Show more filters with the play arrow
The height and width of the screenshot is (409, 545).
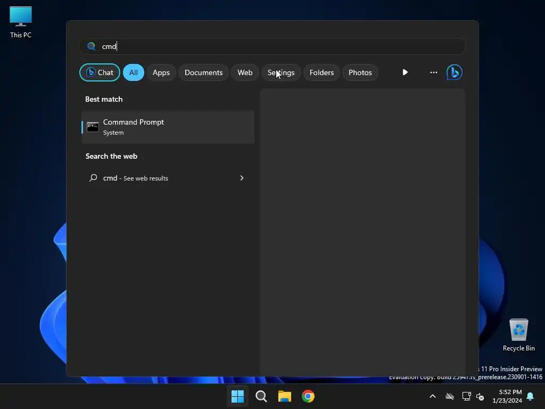(405, 72)
